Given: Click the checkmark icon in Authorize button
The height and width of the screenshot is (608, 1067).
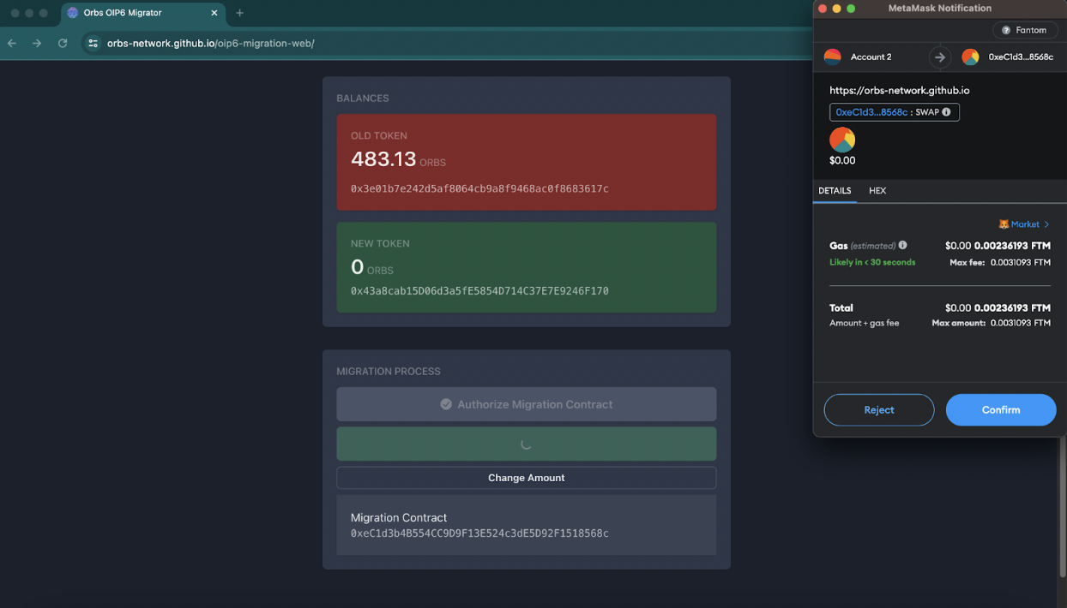Looking at the screenshot, I should tap(446, 404).
